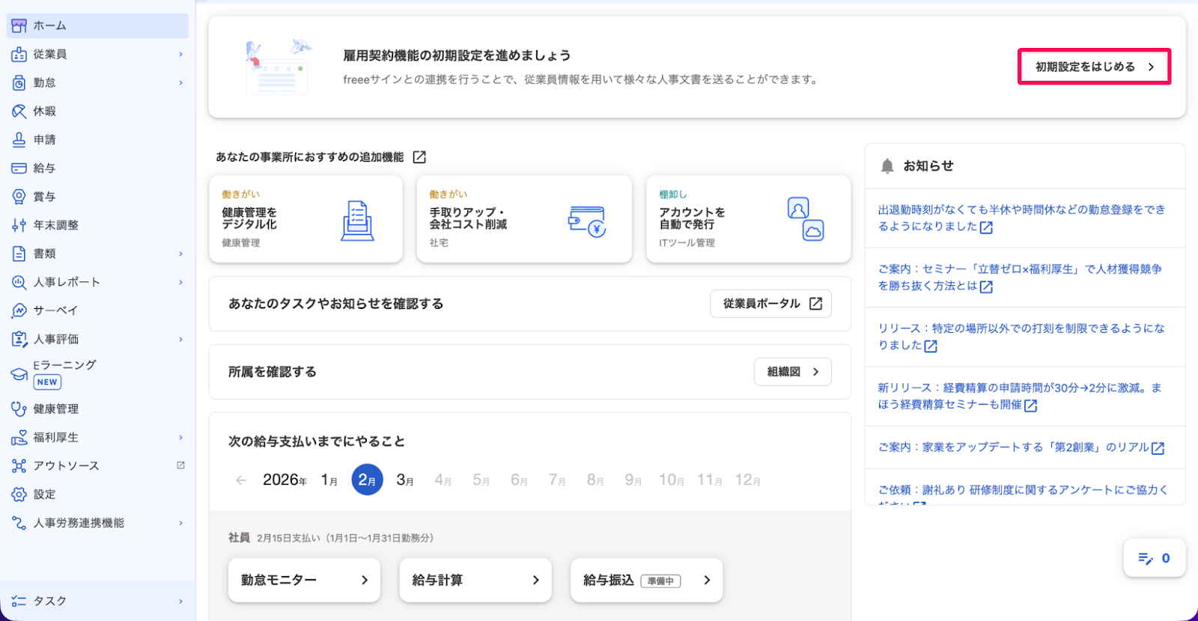Viewport: 1198px width, 621px height.
Task: Click the 人事労務連携機能 link icon
Action: (19, 522)
